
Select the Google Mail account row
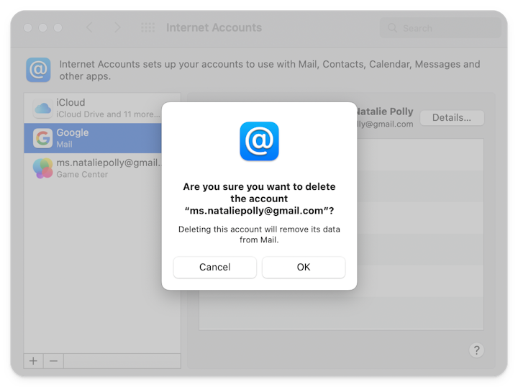click(x=101, y=138)
